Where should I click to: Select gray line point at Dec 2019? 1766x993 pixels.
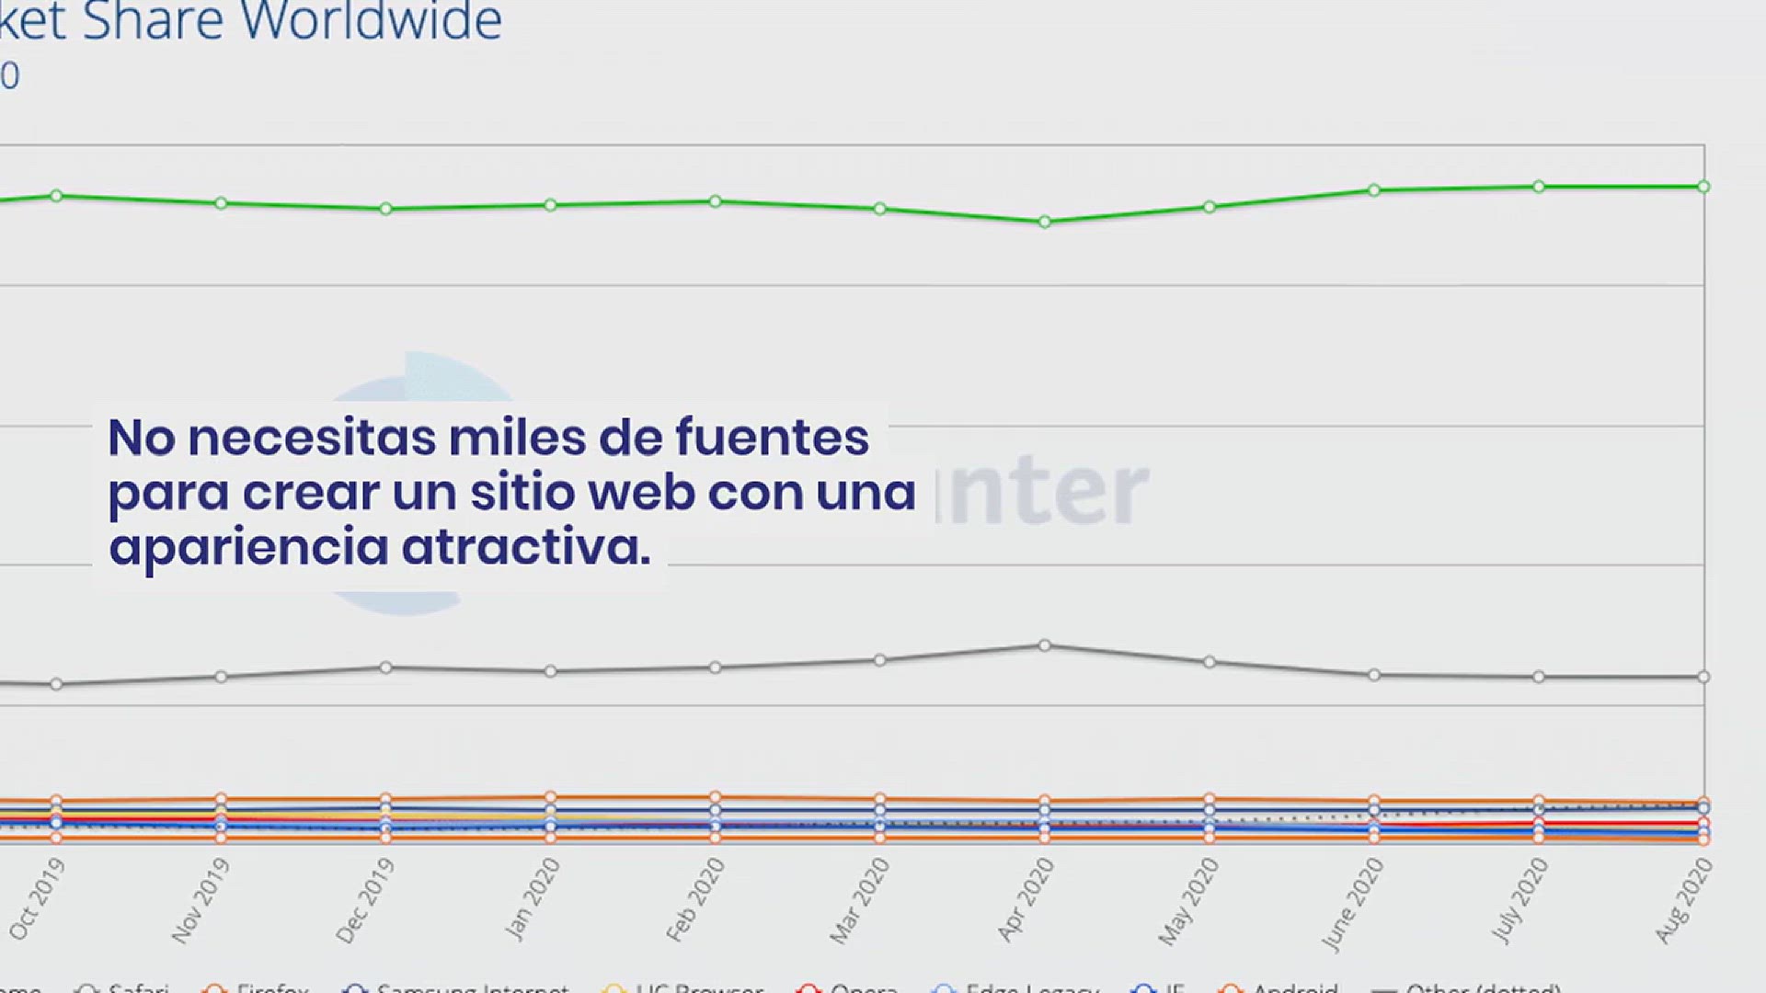(x=385, y=668)
